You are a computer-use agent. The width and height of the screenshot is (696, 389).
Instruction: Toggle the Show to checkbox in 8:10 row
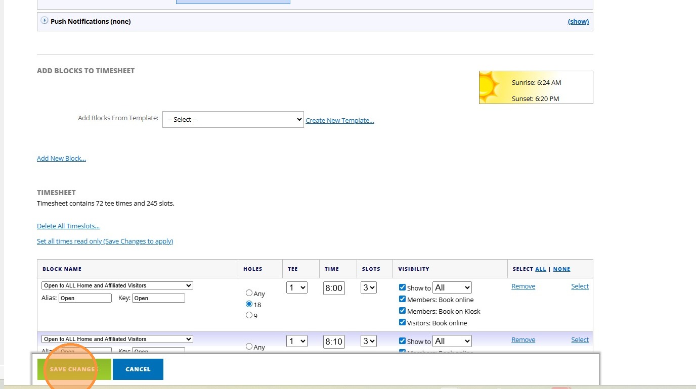click(x=403, y=341)
